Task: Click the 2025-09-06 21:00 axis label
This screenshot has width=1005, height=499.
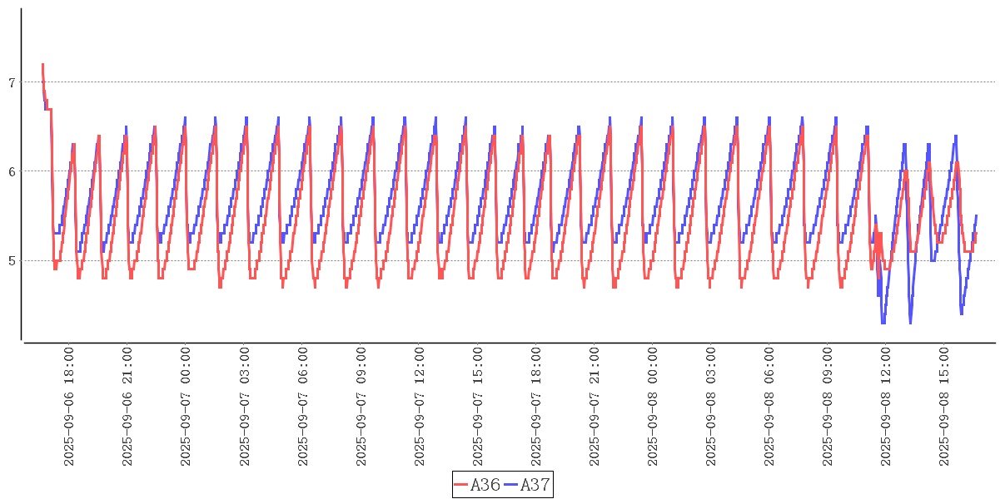Action: click(x=127, y=408)
